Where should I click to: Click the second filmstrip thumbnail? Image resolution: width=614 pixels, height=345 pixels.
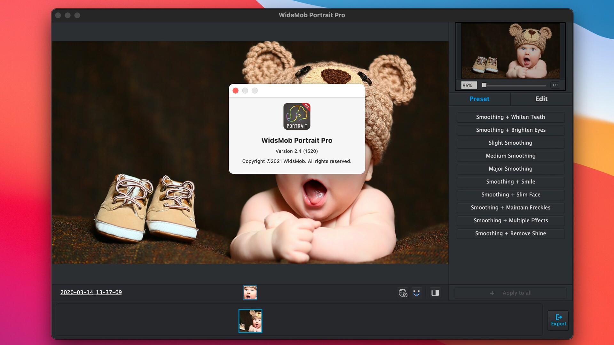tap(250, 321)
